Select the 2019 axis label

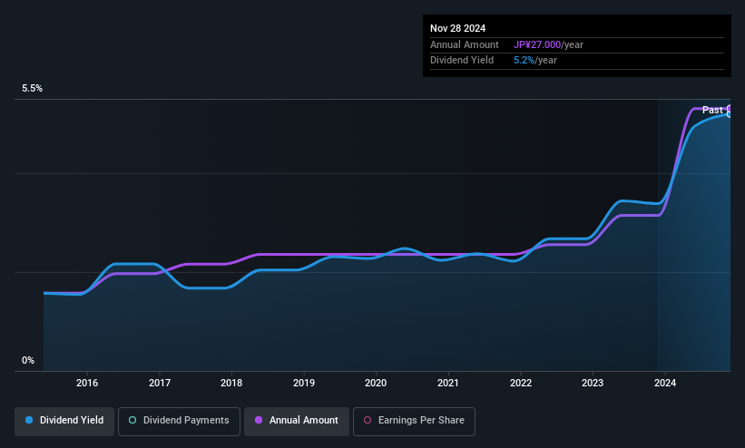(304, 383)
